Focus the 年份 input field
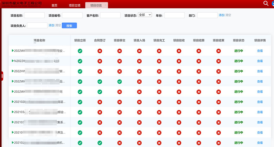This screenshot has width=274, height=147. click(x=174, y=15)
